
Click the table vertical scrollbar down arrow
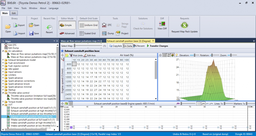156,99
